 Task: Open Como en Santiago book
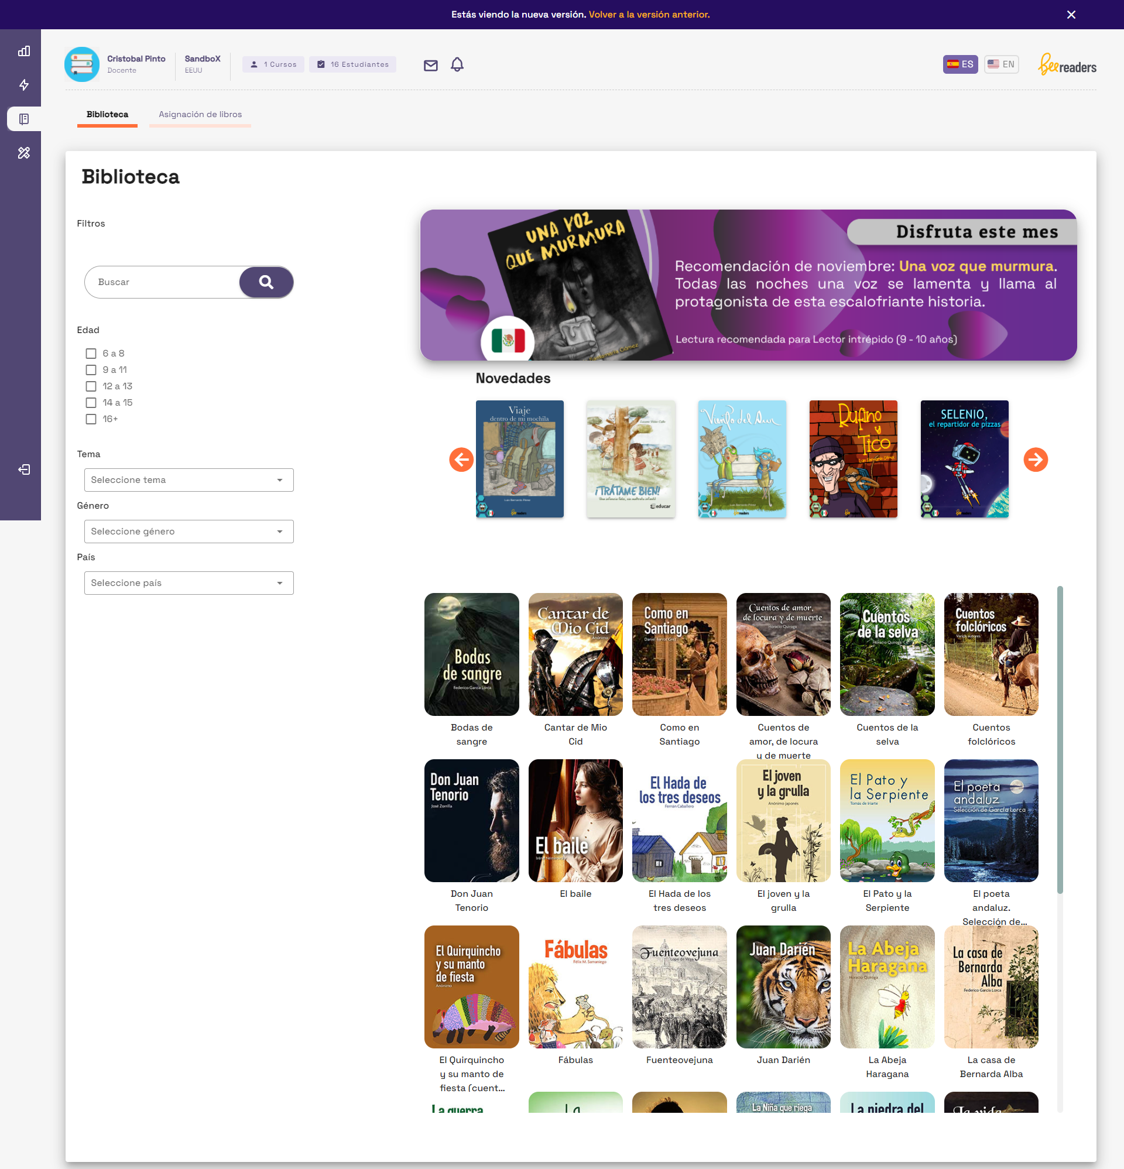point(680,654)
